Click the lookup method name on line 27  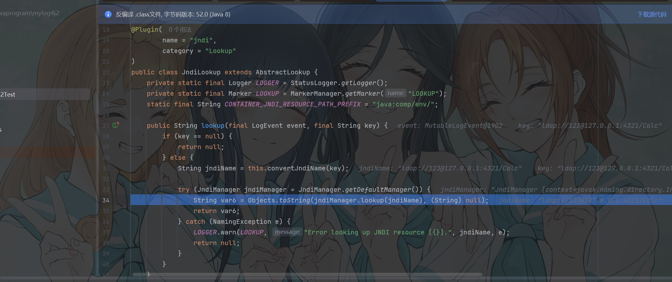[213, 126]
